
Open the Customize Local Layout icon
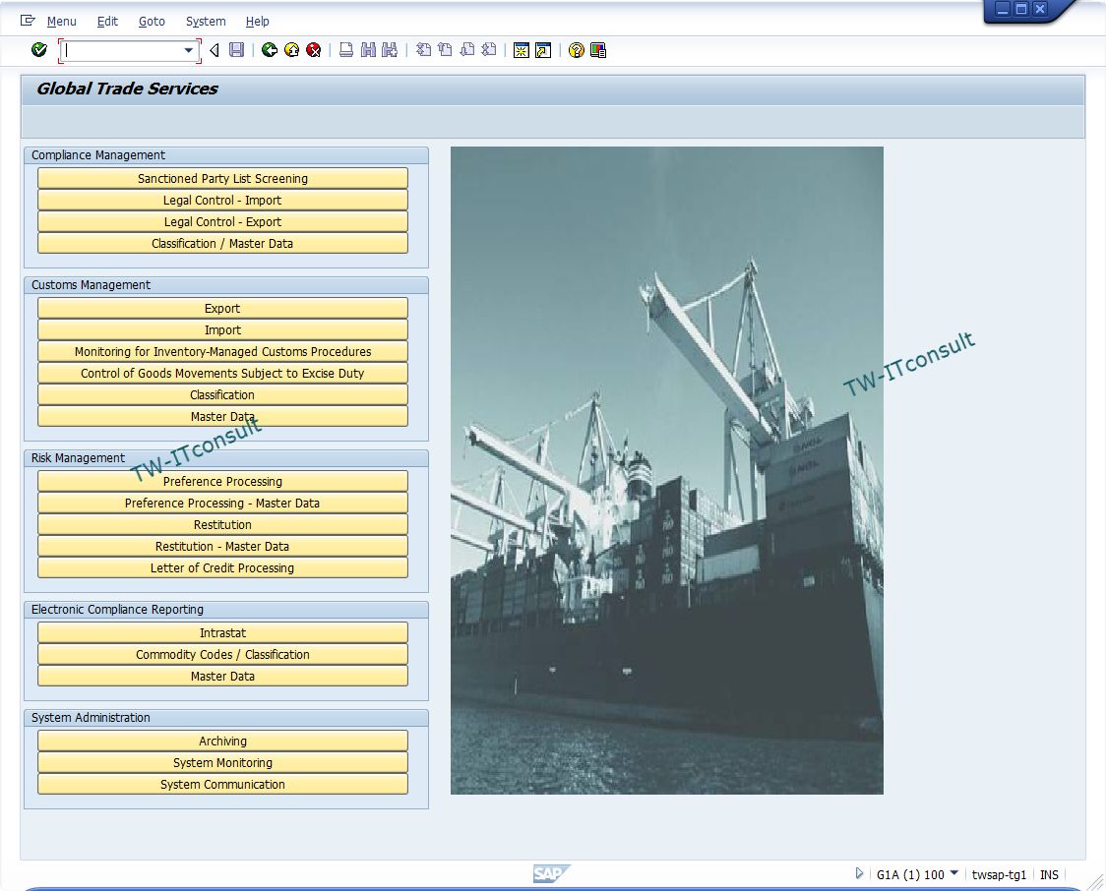point(598,50)
